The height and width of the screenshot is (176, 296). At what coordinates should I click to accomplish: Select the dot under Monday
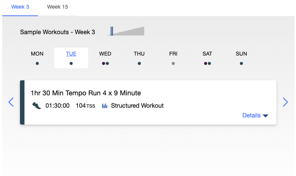point(37,63)
